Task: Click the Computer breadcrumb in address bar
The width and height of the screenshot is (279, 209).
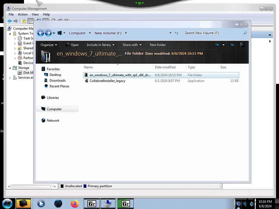Action: click(77, 33)
